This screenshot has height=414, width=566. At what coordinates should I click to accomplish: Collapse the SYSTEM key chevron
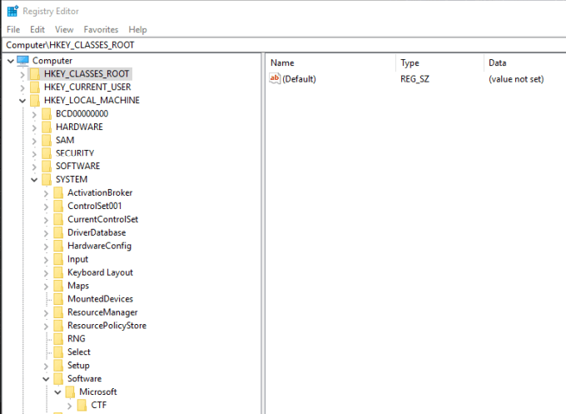pyautogui.click(x=34, y=180)
